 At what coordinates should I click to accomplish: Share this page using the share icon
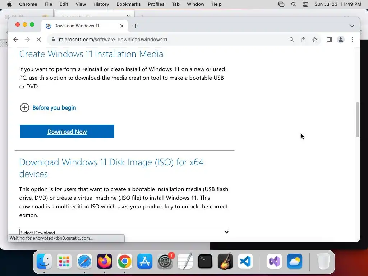click(303, 40)
